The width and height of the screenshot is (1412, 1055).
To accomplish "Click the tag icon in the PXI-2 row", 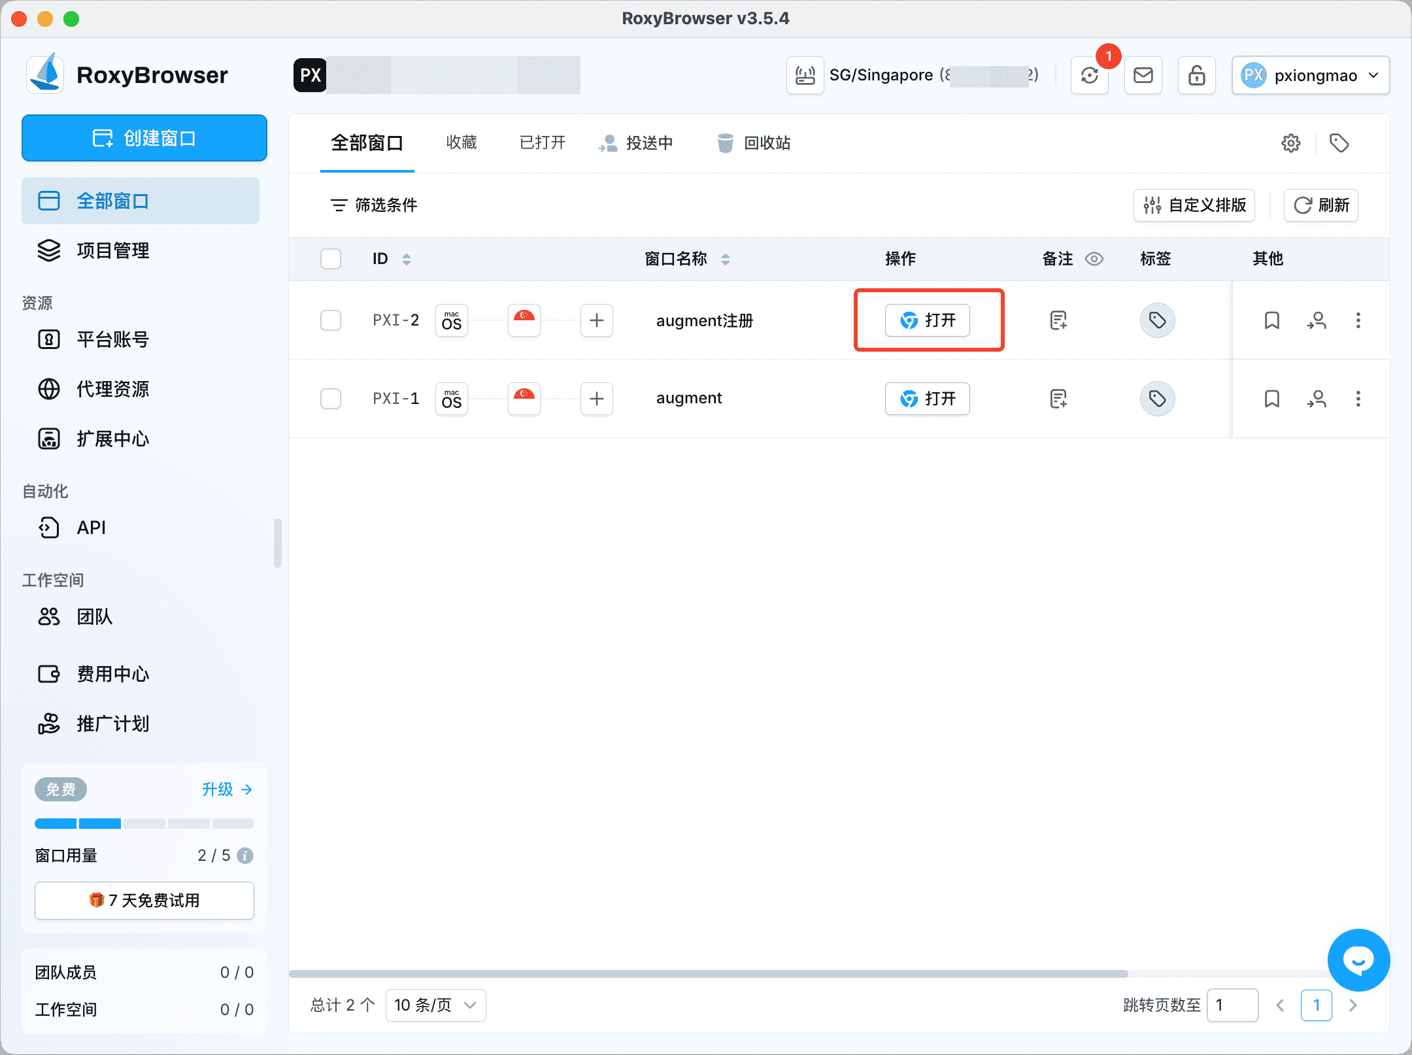I will 1157,320.
